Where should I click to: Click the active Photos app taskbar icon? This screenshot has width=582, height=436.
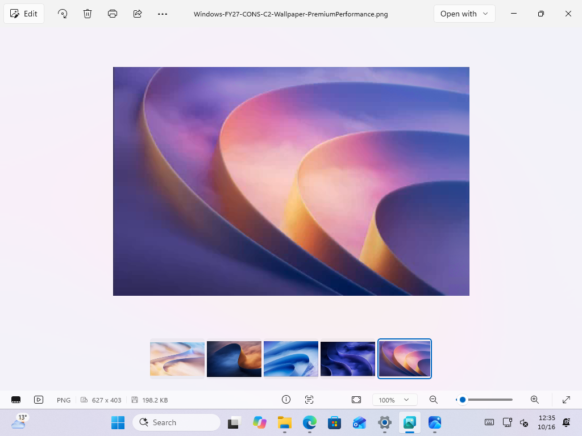click(x=410, y=422)
